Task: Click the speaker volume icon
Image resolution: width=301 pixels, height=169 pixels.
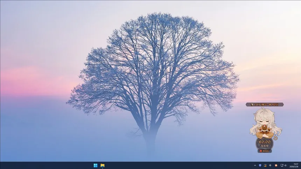Action: coord(286,166)
